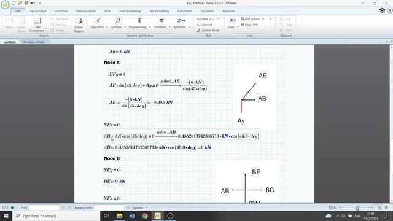The width and height of the screenshot is (393, 221).
Task: Adjust the zoom slider handle
Action: (357, 207)
